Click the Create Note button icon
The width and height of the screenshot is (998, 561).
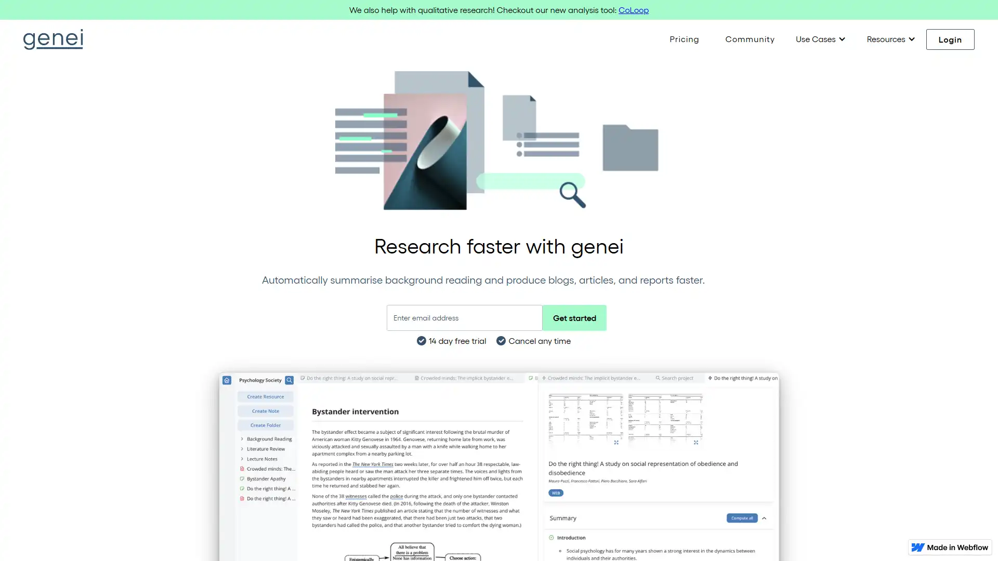(x=265, y=410)
